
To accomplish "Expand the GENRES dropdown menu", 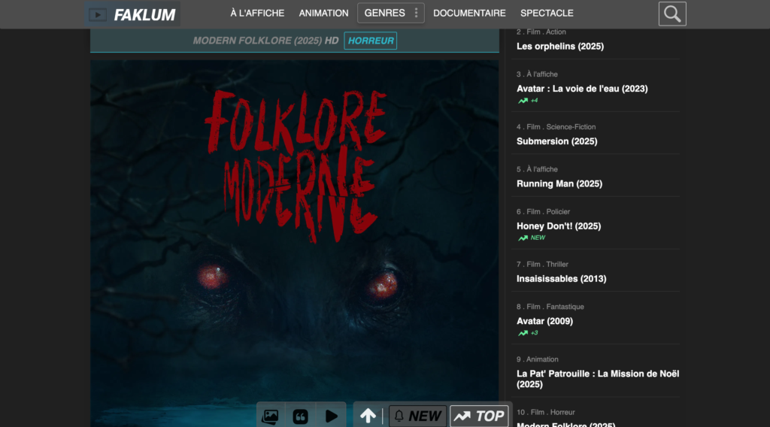I will (x=390, y=13).
